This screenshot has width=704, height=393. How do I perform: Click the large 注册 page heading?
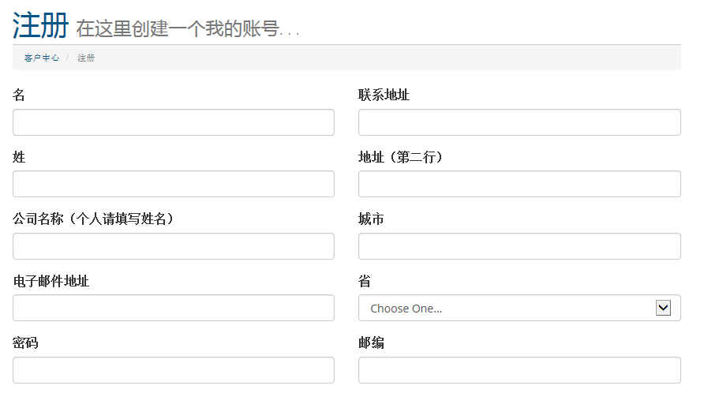(x=40, y=27)
